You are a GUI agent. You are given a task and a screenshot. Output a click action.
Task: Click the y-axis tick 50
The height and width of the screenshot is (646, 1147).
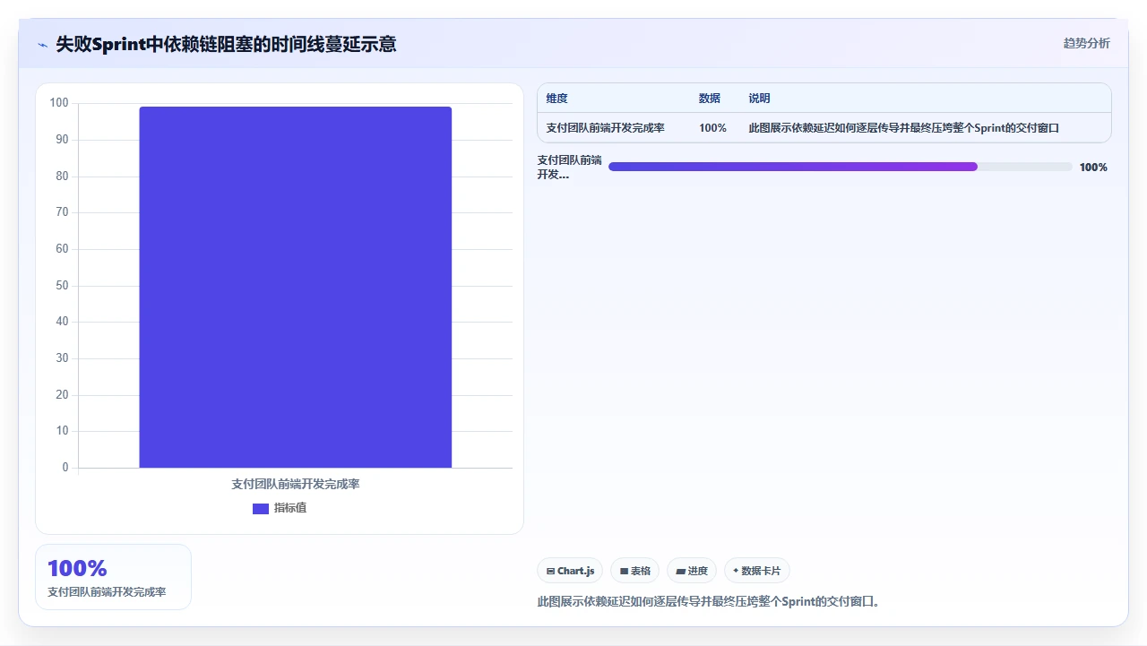pos(62,286)
